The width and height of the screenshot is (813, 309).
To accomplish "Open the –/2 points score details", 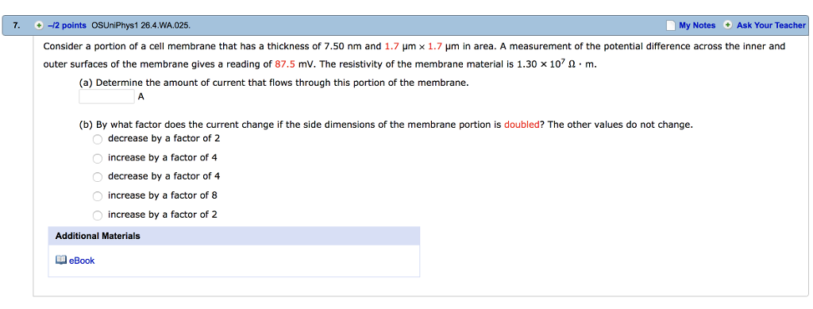I will (x=67, y=25).
